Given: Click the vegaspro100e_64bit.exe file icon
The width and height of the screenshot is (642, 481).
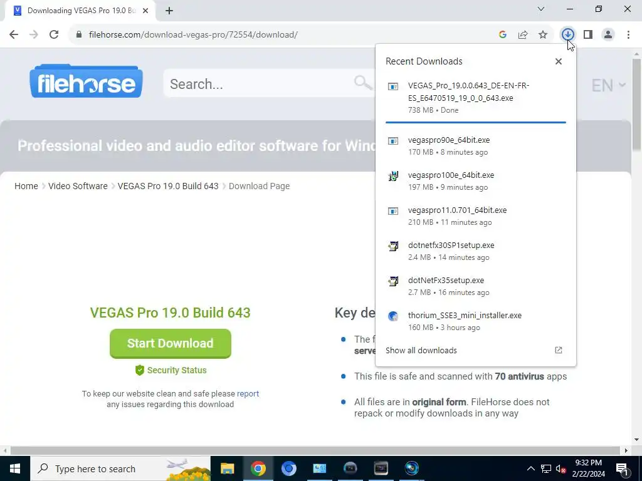Looking at the screenshot, I should pos(393,176).
